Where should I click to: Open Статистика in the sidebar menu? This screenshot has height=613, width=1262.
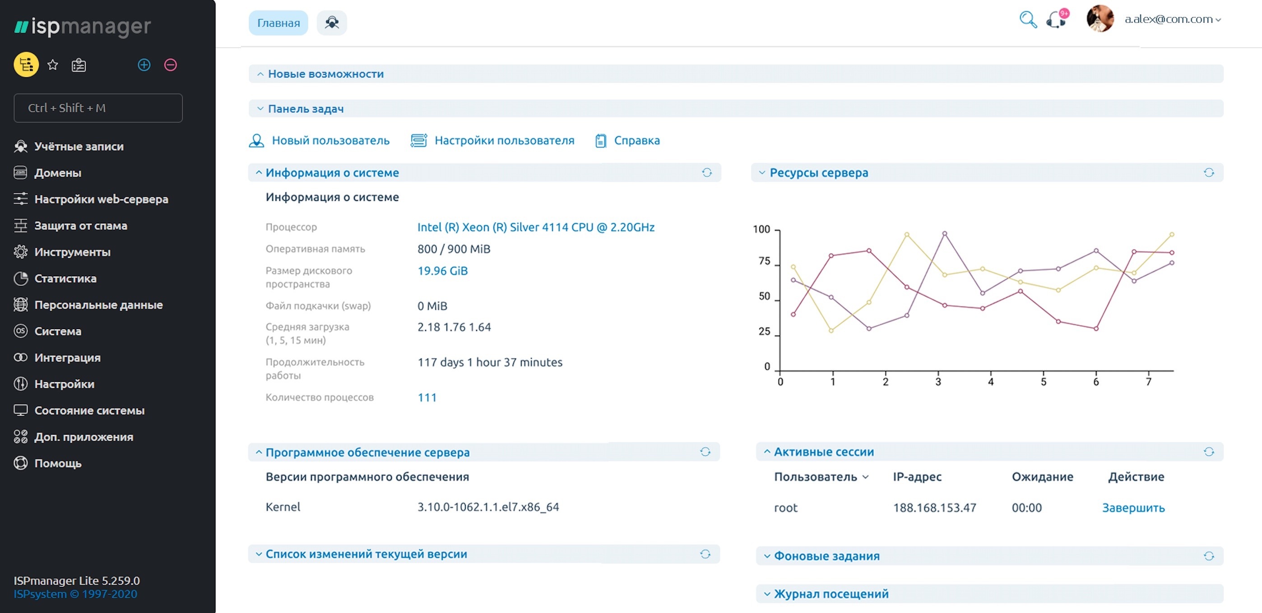[65, 279]
